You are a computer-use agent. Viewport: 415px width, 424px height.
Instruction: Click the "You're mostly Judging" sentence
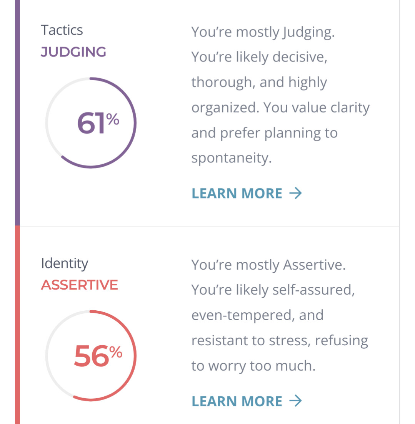coord(263,32)
